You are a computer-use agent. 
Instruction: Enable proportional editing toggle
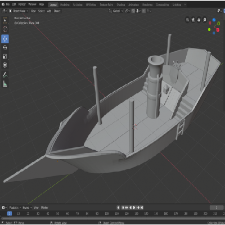pyautogui.click(x=144, y=11)
